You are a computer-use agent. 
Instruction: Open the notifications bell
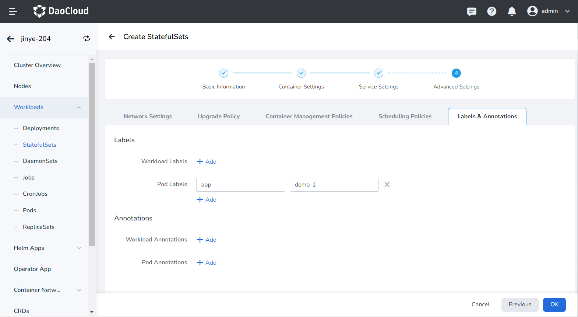click(x=511, y=11)
